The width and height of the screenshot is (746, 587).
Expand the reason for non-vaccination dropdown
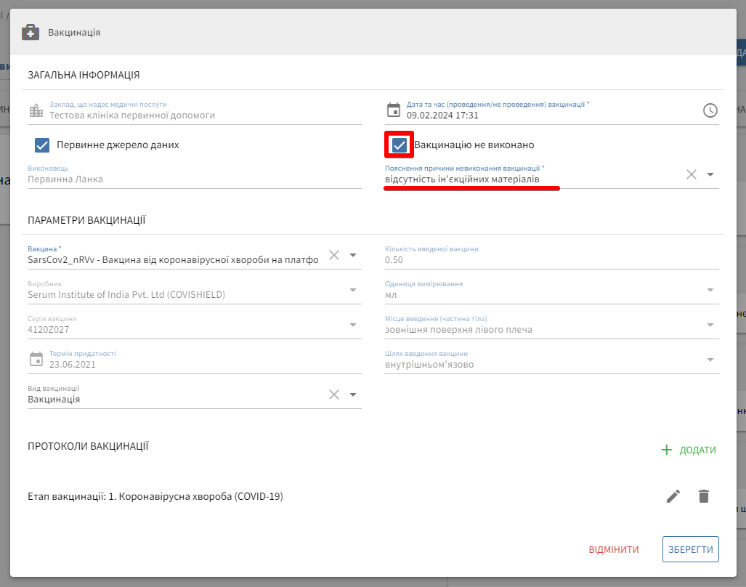(710, 174)
